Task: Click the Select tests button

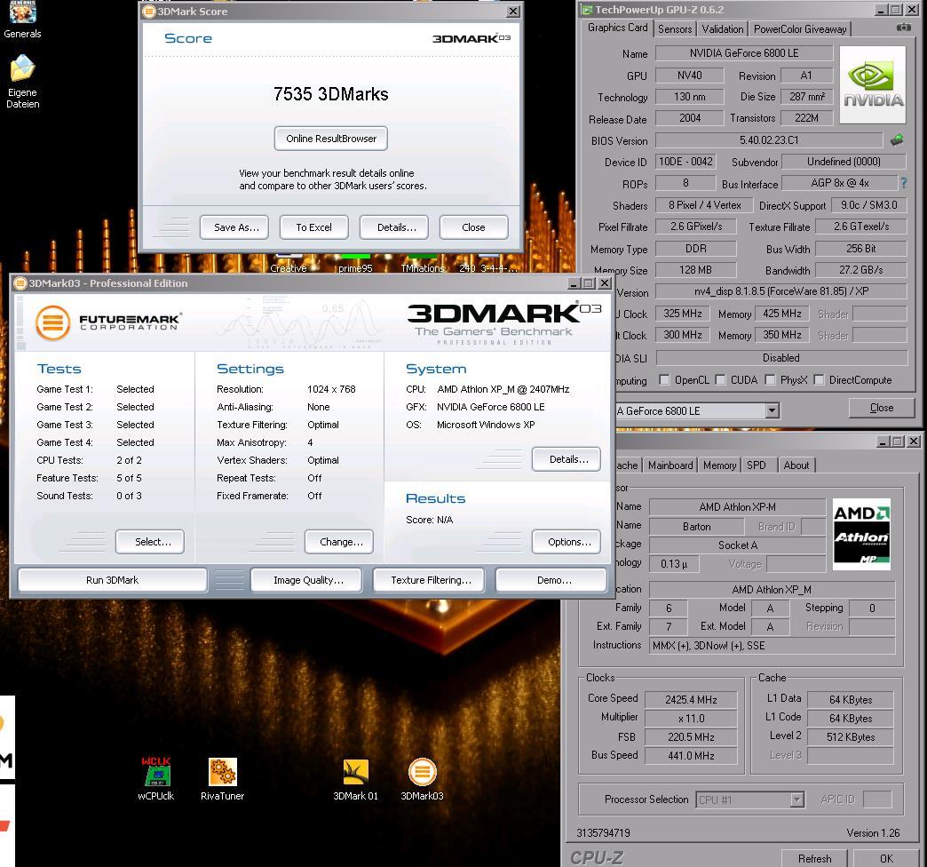Action: tap(149, 542)
